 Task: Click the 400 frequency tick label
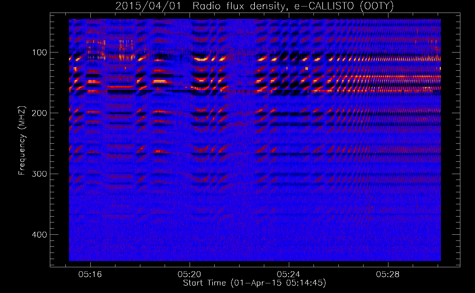click(x=40, y=235)
